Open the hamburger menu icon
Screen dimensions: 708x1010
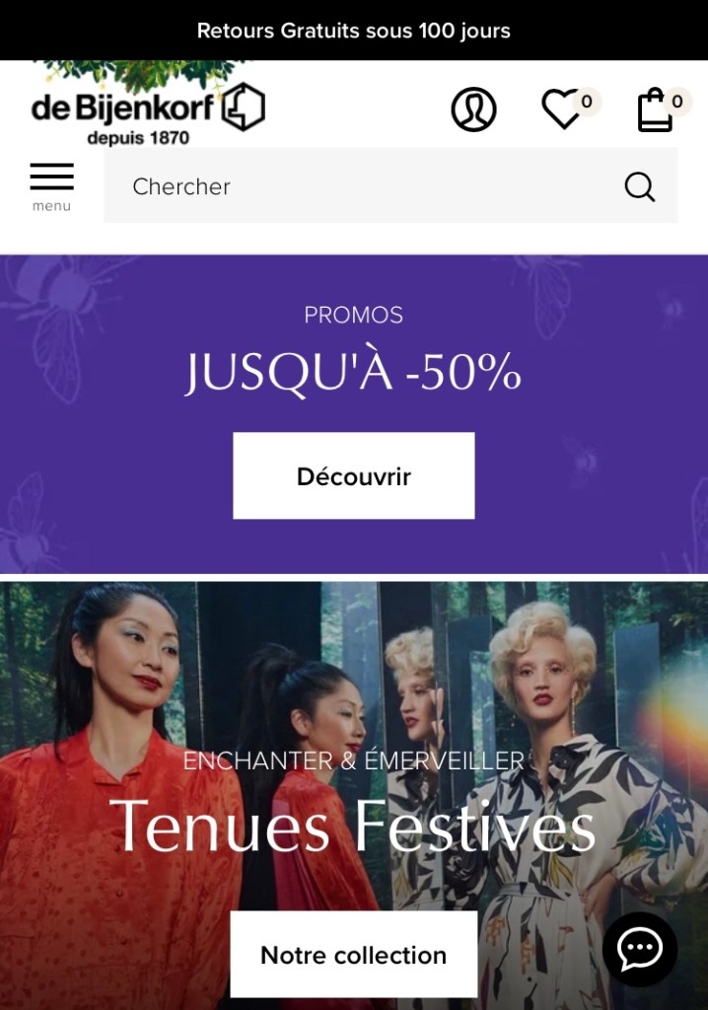click(52, 177)
